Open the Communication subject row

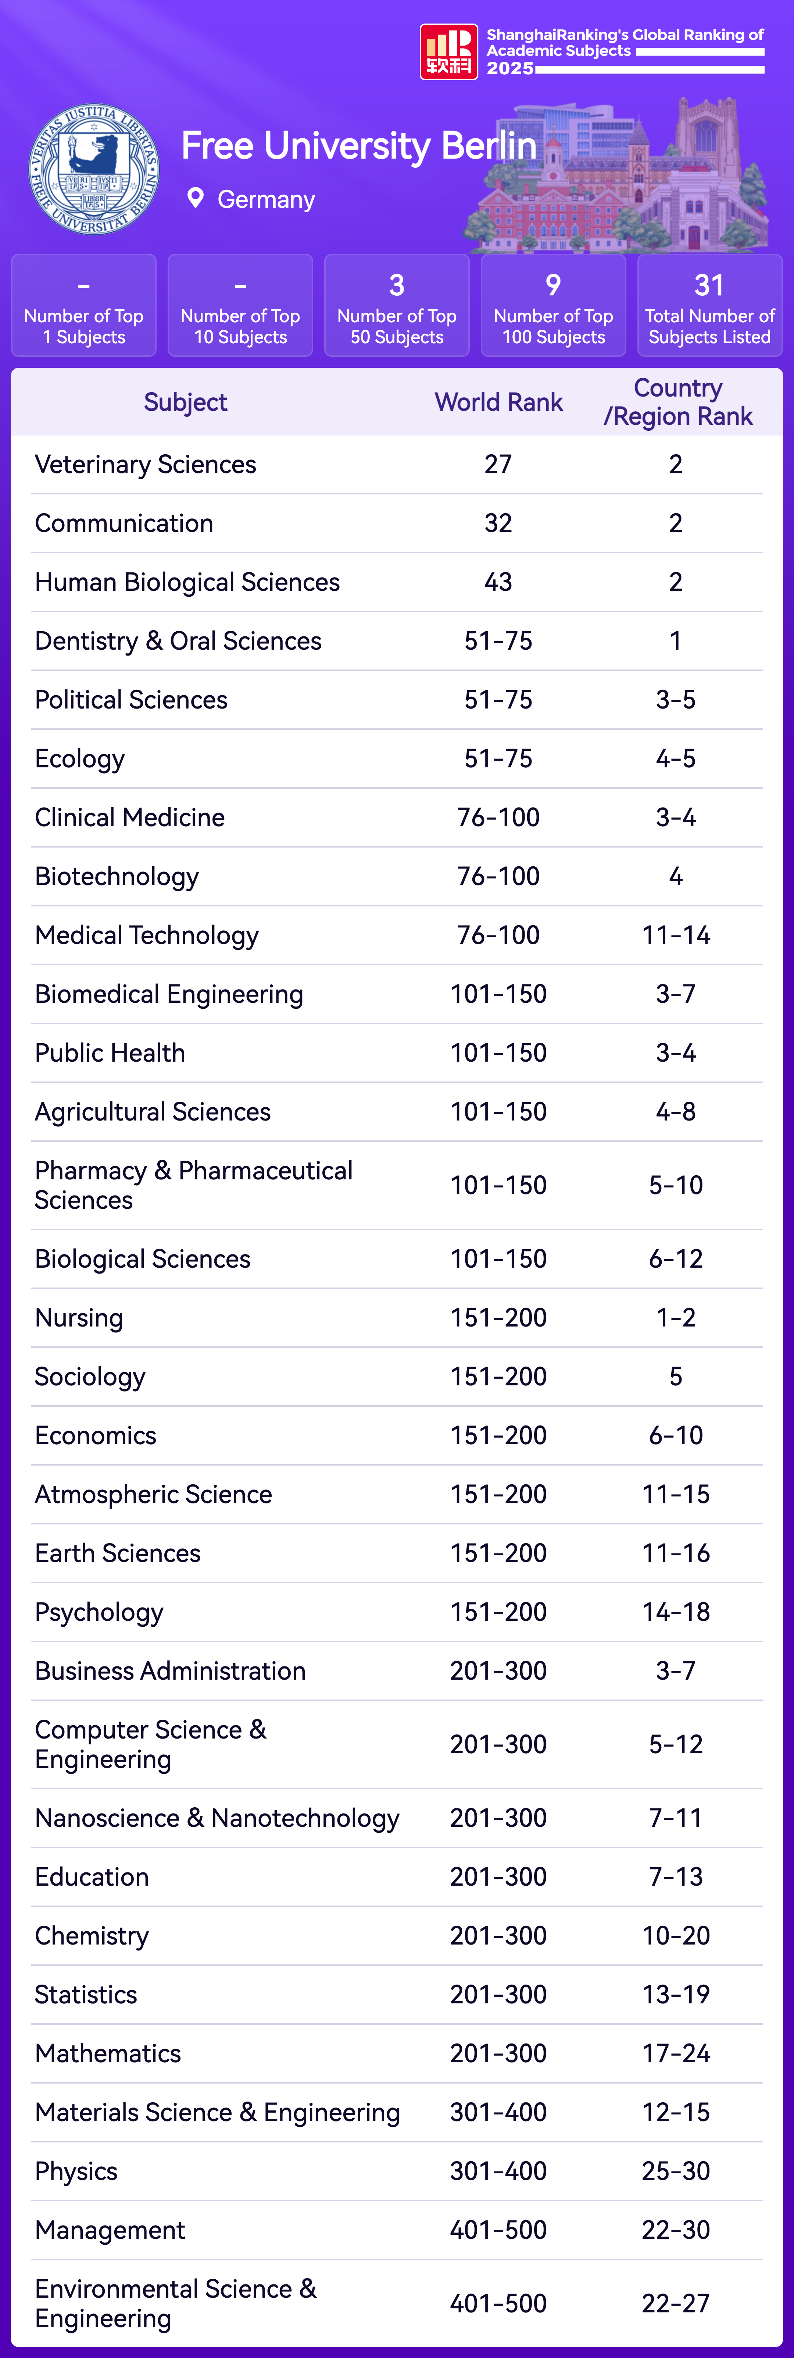(124, 523)
